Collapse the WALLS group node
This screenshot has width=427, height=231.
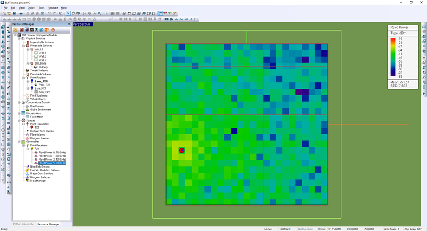(x=28, y=49)
